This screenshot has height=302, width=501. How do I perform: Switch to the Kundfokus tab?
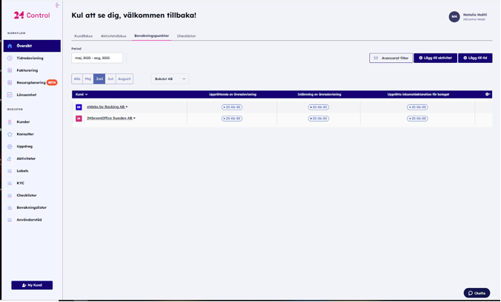coord(84,36)
